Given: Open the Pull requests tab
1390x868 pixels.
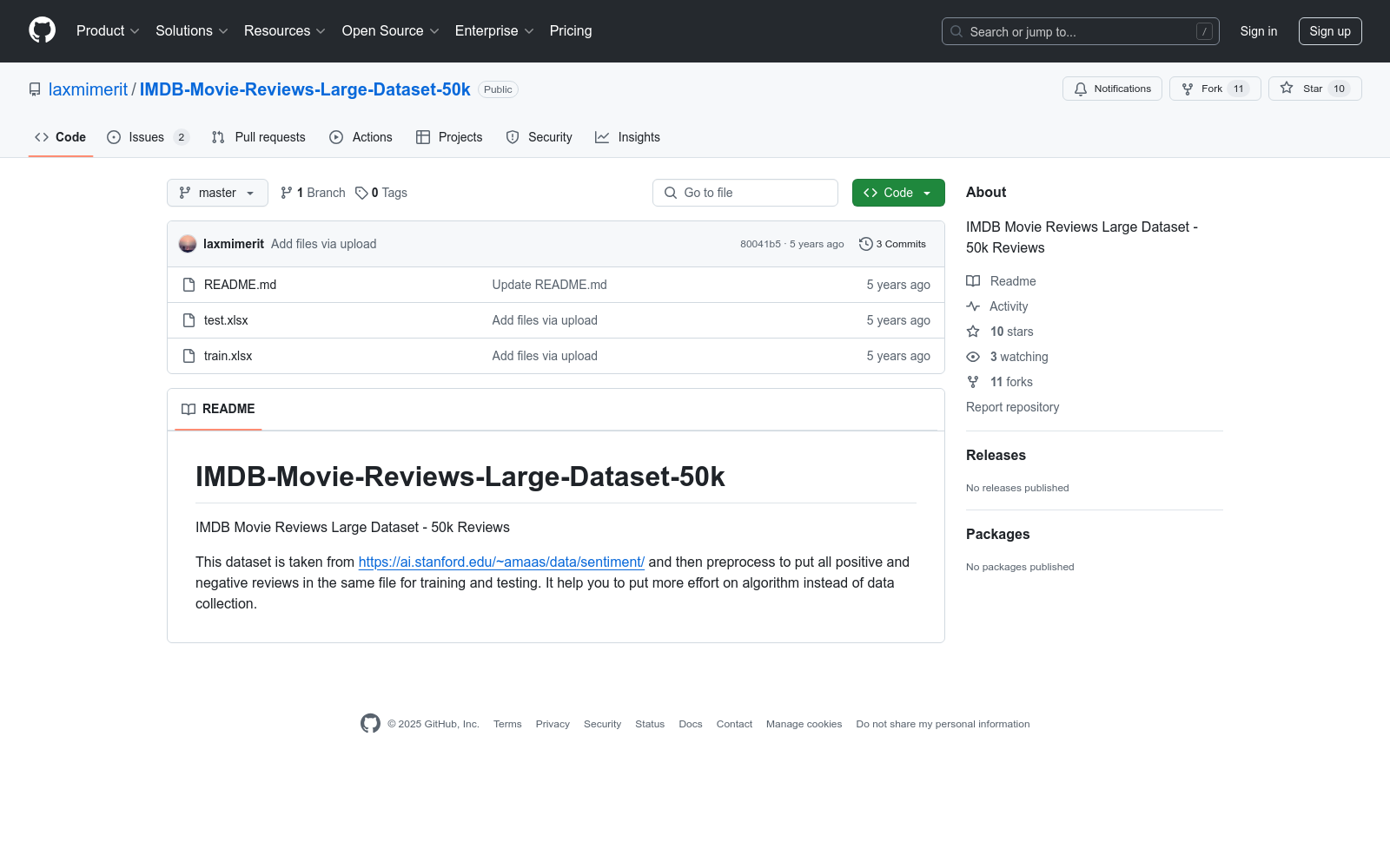Looking at the screenshot, I should 258,137.
